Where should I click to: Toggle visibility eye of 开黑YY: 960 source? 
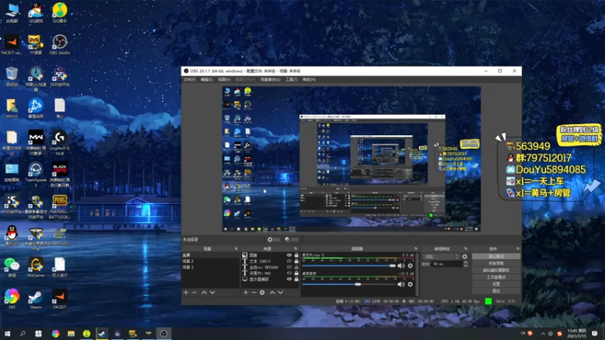(289, 273)
